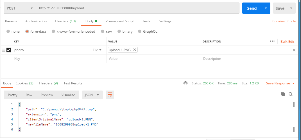Select the response Body tab
The height and width of the screenshot is (140, 301).
[x=7, y=83]
